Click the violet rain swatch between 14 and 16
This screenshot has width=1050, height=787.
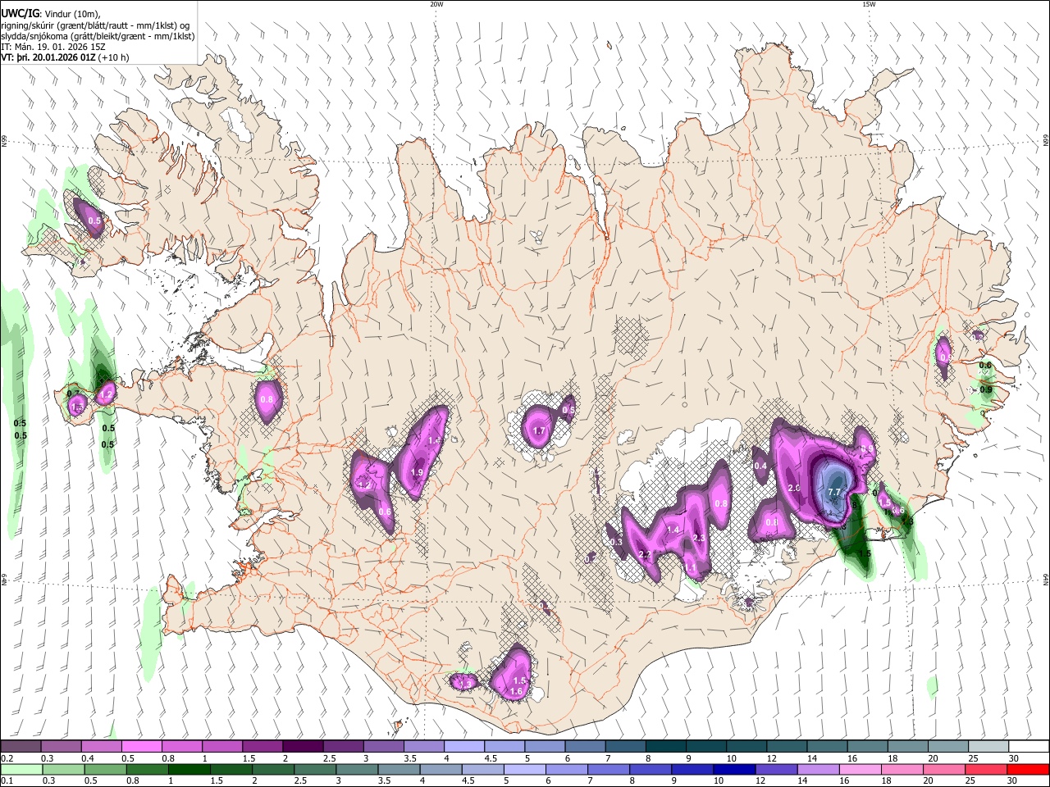[x=819, y=769]
